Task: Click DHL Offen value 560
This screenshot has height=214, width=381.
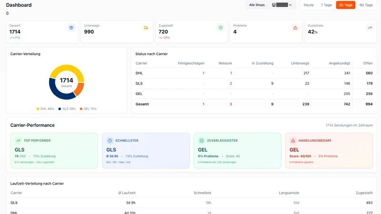Action: click(369, 73)
